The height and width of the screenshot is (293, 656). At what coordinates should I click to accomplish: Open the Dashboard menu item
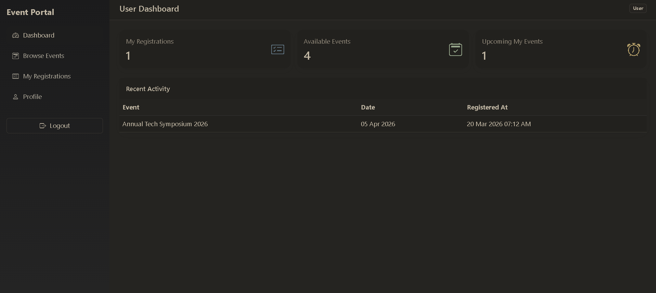pos(55,35)
